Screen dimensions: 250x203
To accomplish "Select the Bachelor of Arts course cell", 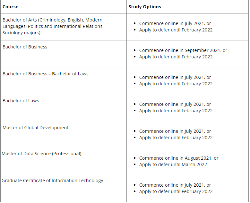I will click(x=53, y=26).
